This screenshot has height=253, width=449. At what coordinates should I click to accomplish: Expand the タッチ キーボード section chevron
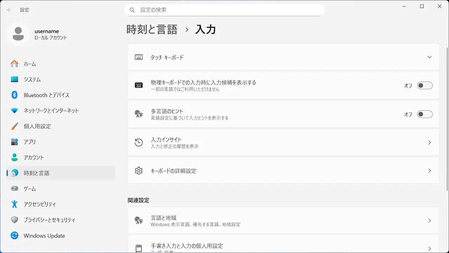tap(429, 57)
